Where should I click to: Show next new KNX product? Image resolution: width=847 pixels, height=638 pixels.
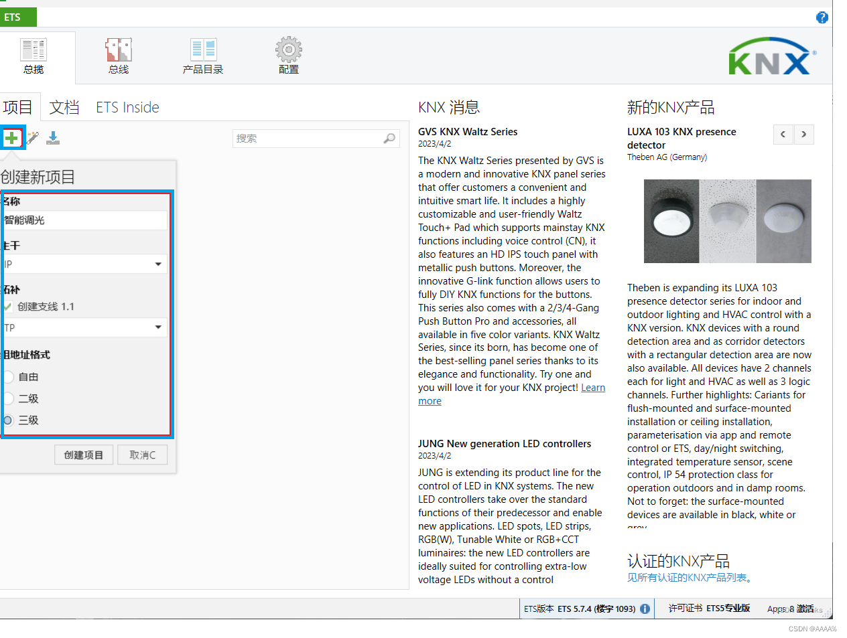[804, 135]
